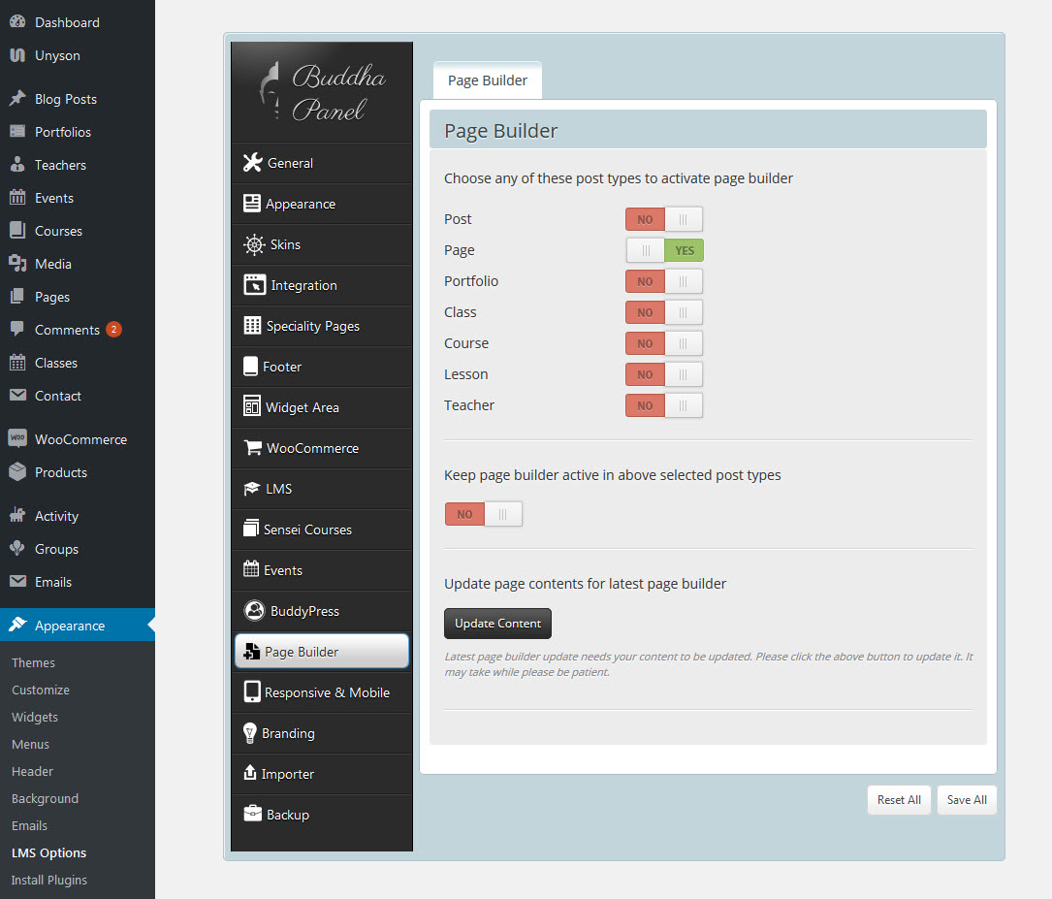Click the Skins ship wheel icon
This screenshot has height=899, width=1052.
point(254,244)
